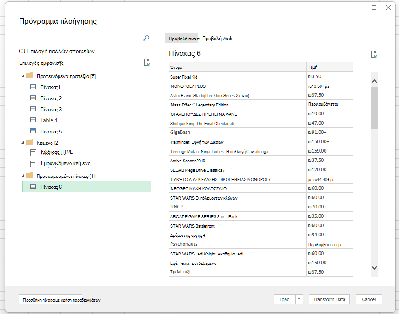Click the refresh icon beside Επιλογές εμφάνισης

point(147,62)
